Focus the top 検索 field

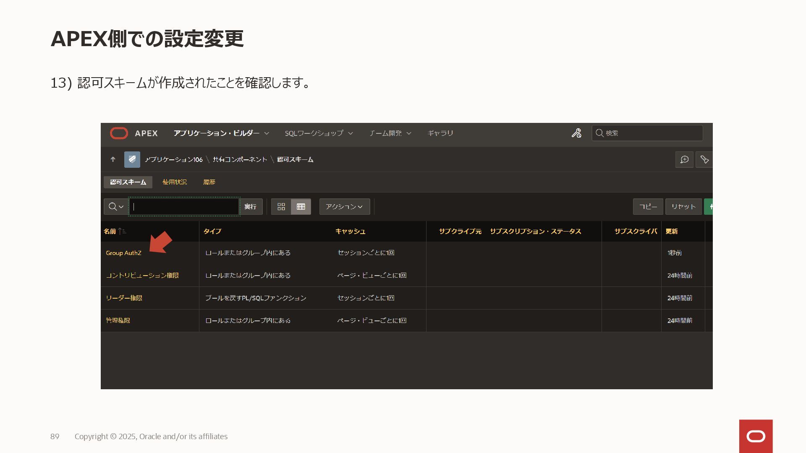(x=647, y=133)
